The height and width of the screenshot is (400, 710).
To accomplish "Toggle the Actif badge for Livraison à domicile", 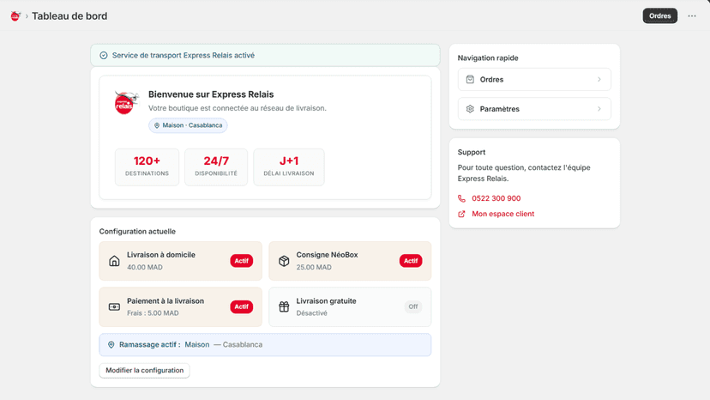I will (241, 261).
